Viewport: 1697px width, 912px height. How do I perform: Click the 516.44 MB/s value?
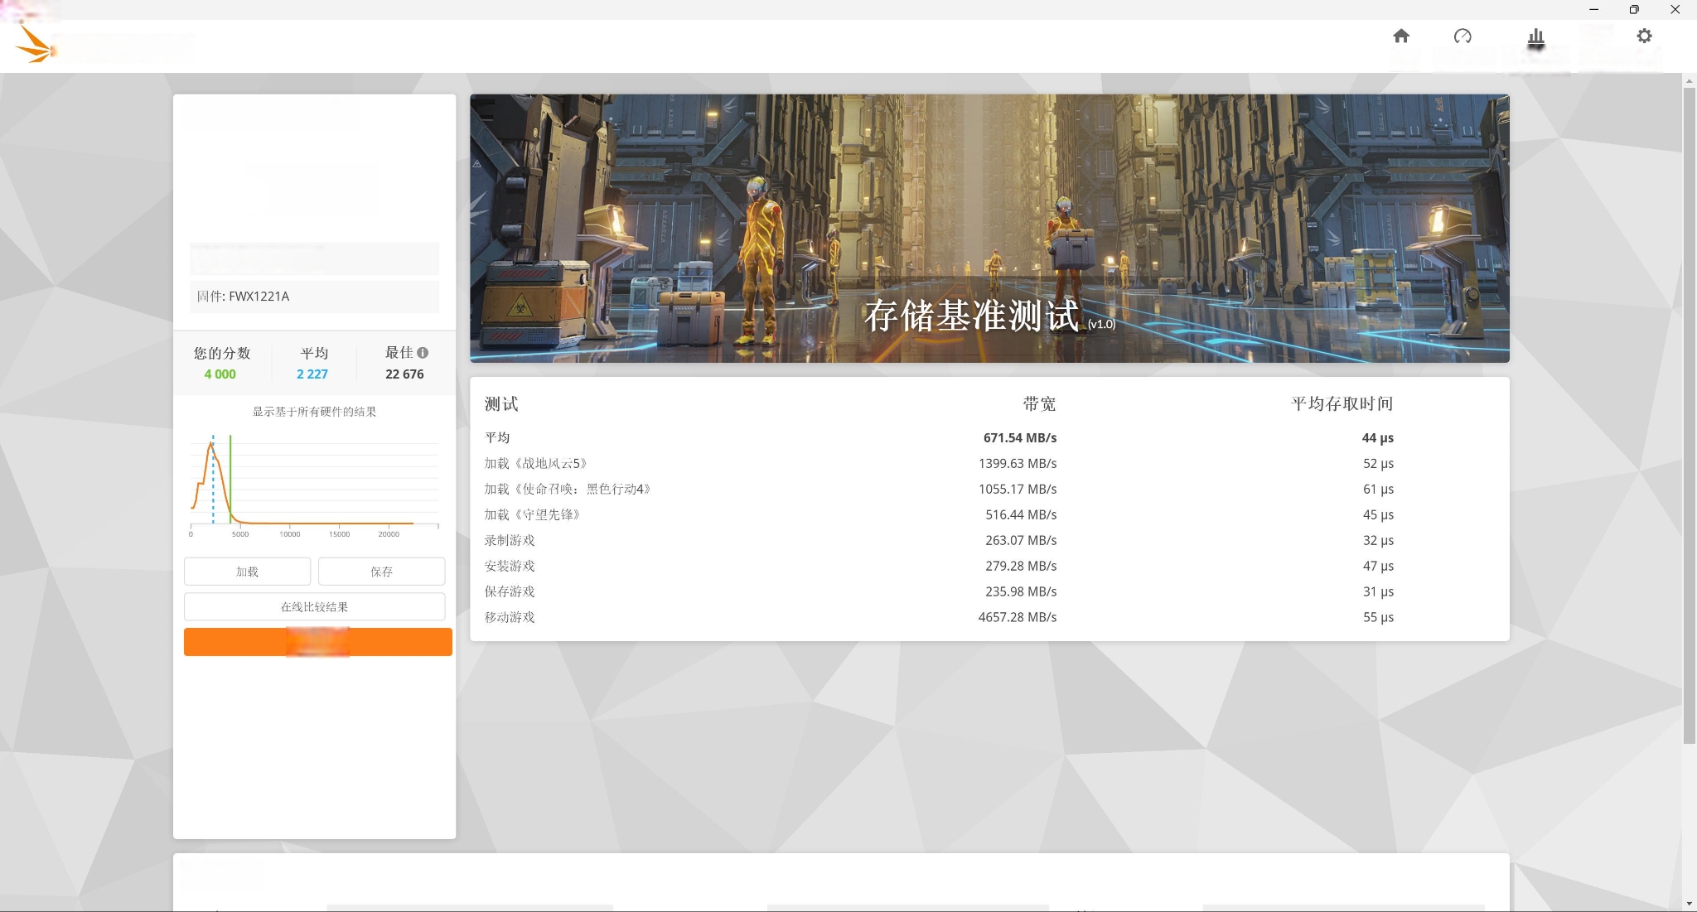tap(1021, 514)
